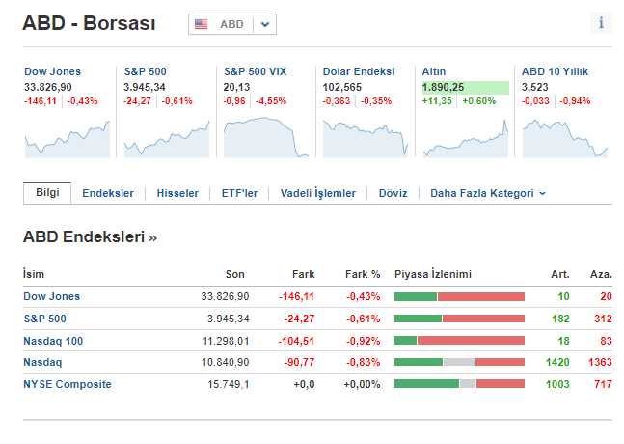Sort table by Son column header

tap(235, 274)
